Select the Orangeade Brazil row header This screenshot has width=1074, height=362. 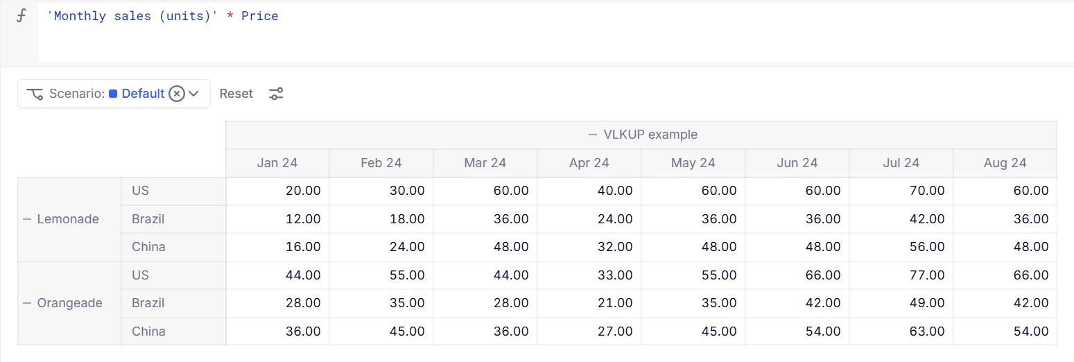click(173, 303)
